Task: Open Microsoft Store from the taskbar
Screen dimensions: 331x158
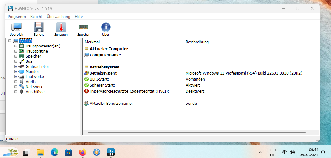Action: pyautogui.click(x=68, y=152)
